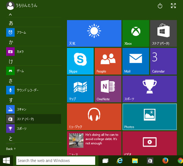Open スポーツ in the app list
Viewport: 183px width, 166px height.
(34, 129)
